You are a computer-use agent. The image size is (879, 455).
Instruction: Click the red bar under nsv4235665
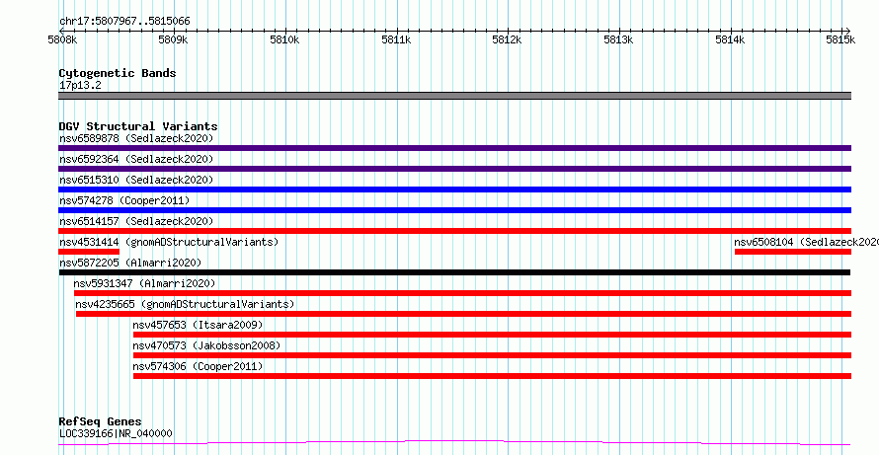463,314
